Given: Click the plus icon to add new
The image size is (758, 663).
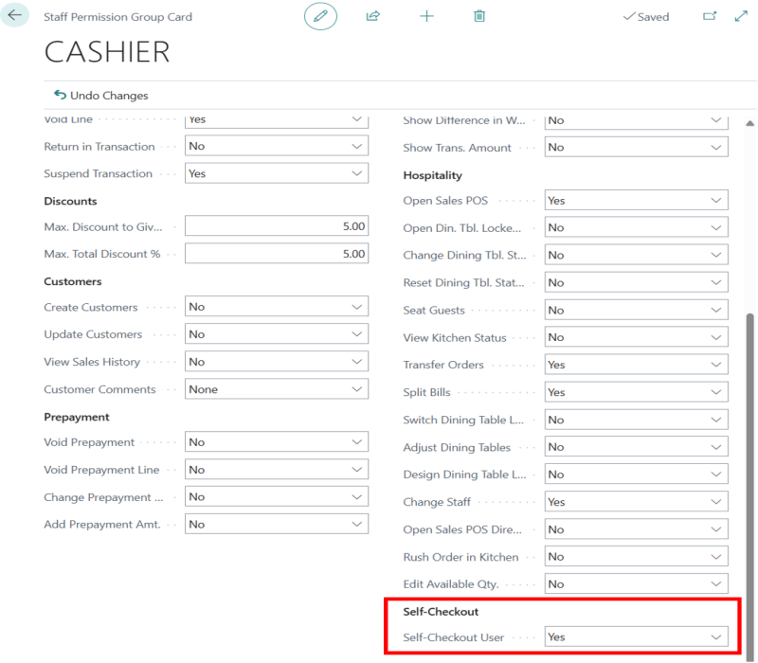Looking at the screenshot, I should tap(426, 16).
